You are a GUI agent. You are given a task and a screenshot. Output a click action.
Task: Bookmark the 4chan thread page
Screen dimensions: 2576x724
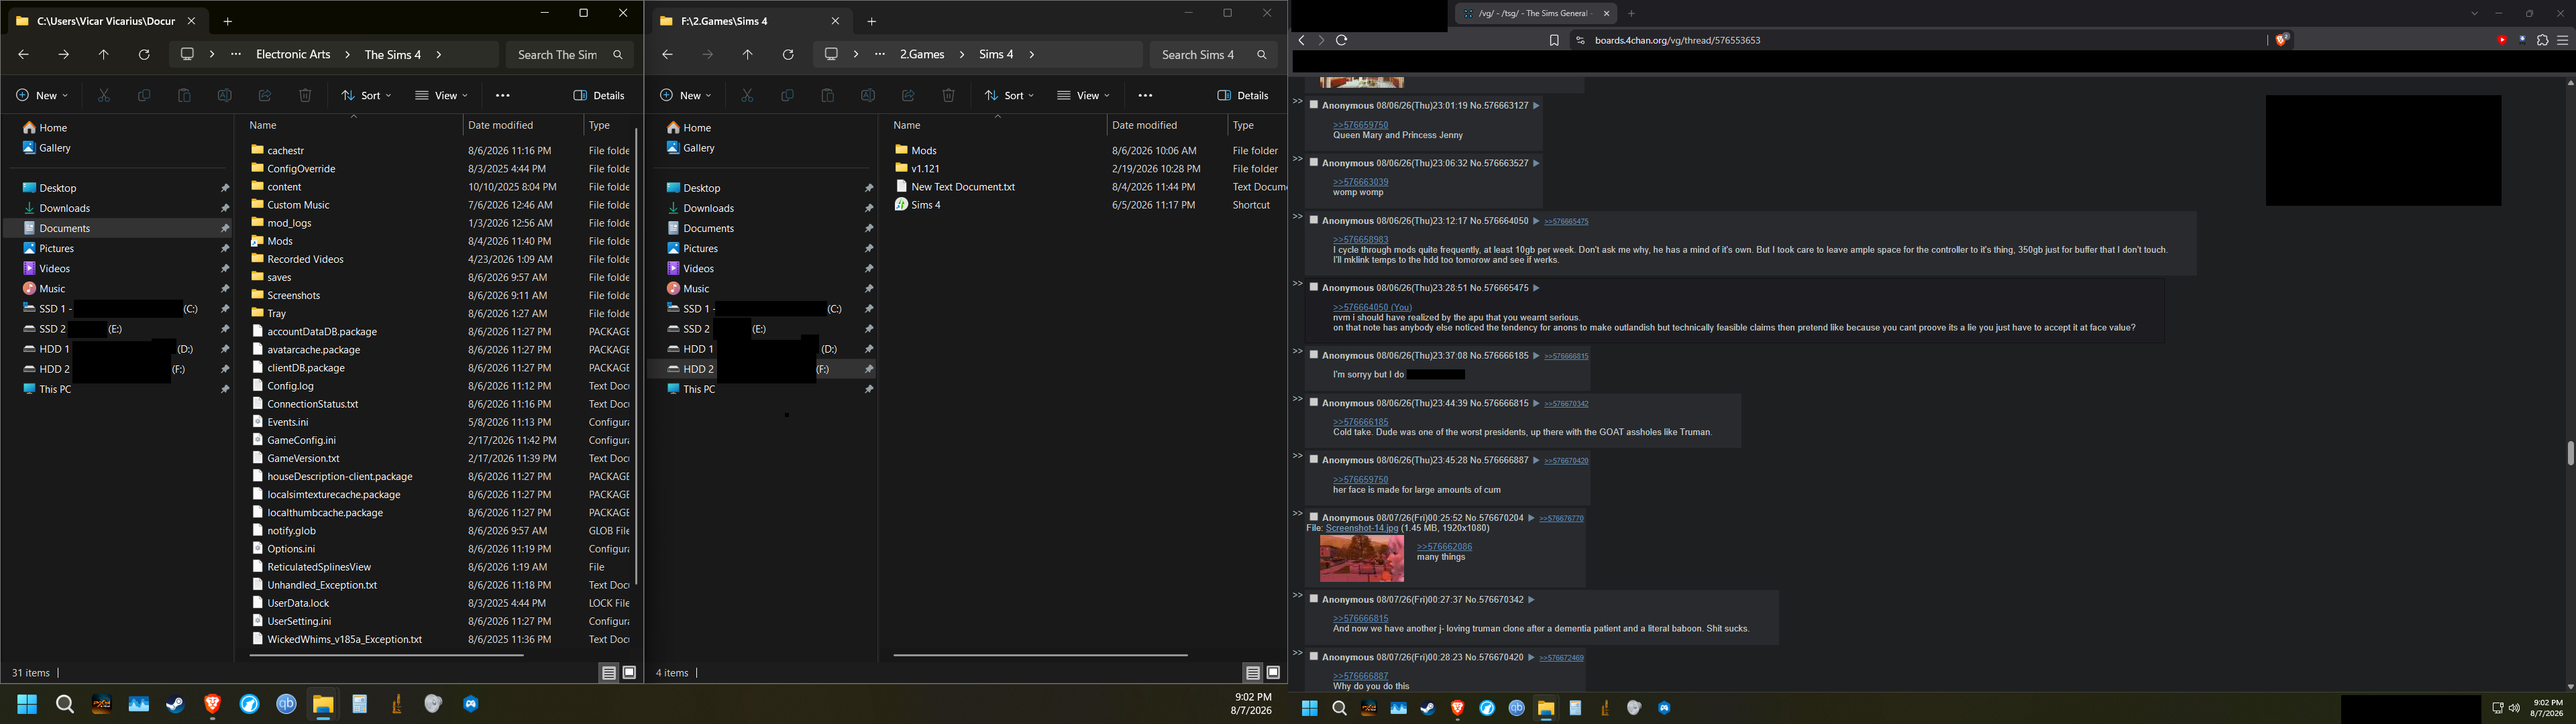point(1554,40)
